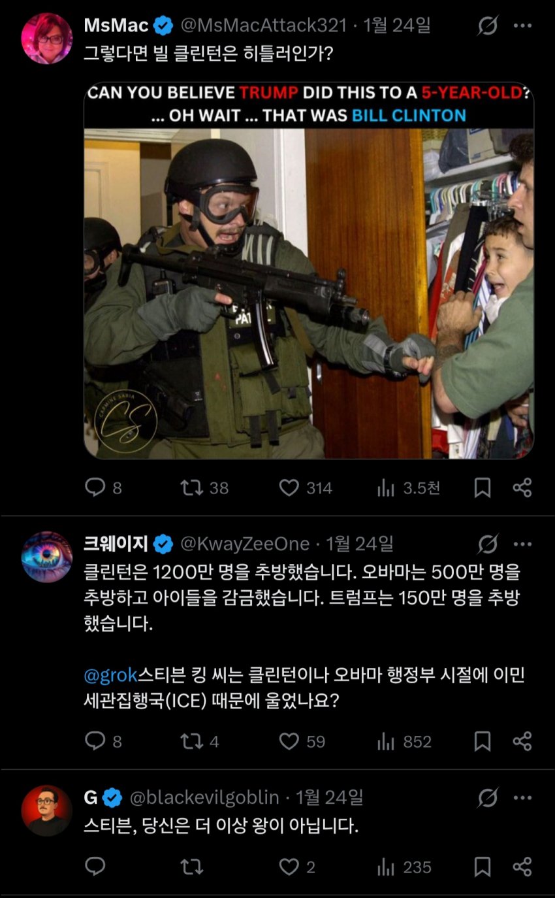
Task: Open more options on KwayZeeOne's tweet
Action: 522,544
